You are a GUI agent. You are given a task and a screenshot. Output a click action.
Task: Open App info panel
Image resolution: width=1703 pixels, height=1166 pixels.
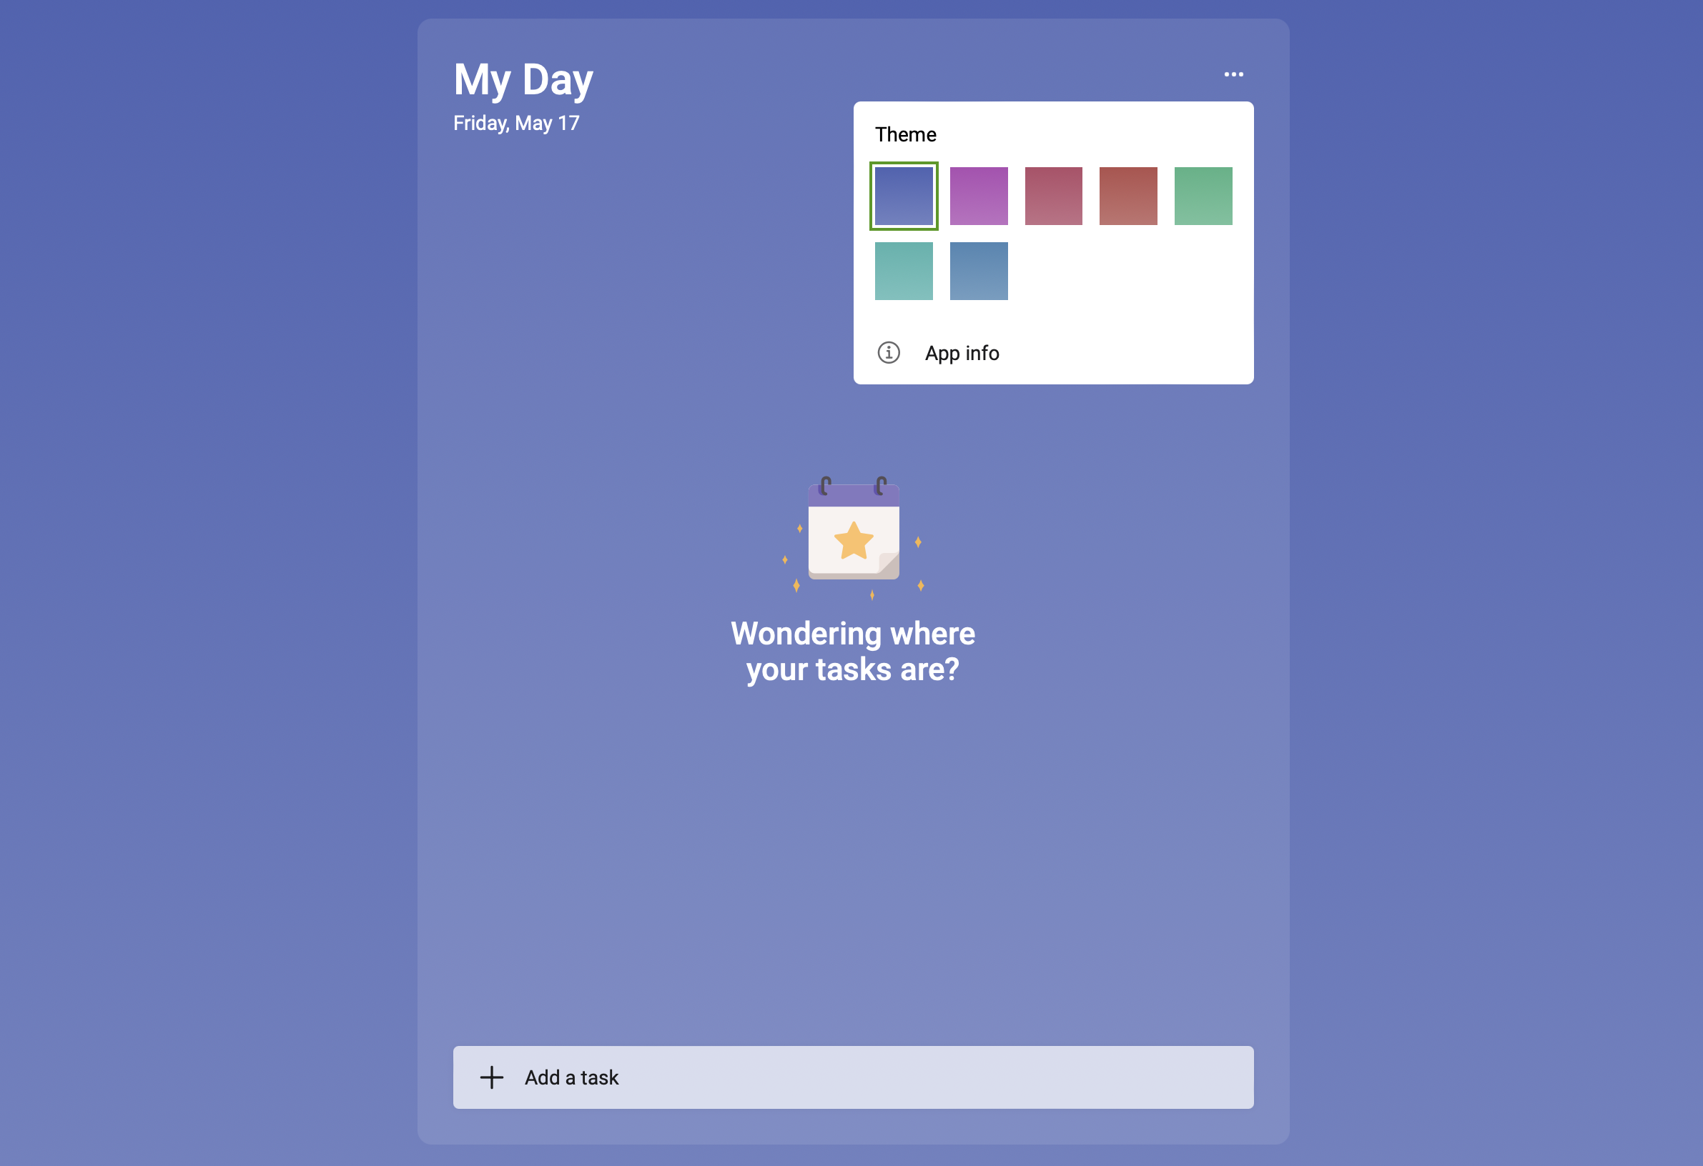pyautogui.click(x=963, y=352)
